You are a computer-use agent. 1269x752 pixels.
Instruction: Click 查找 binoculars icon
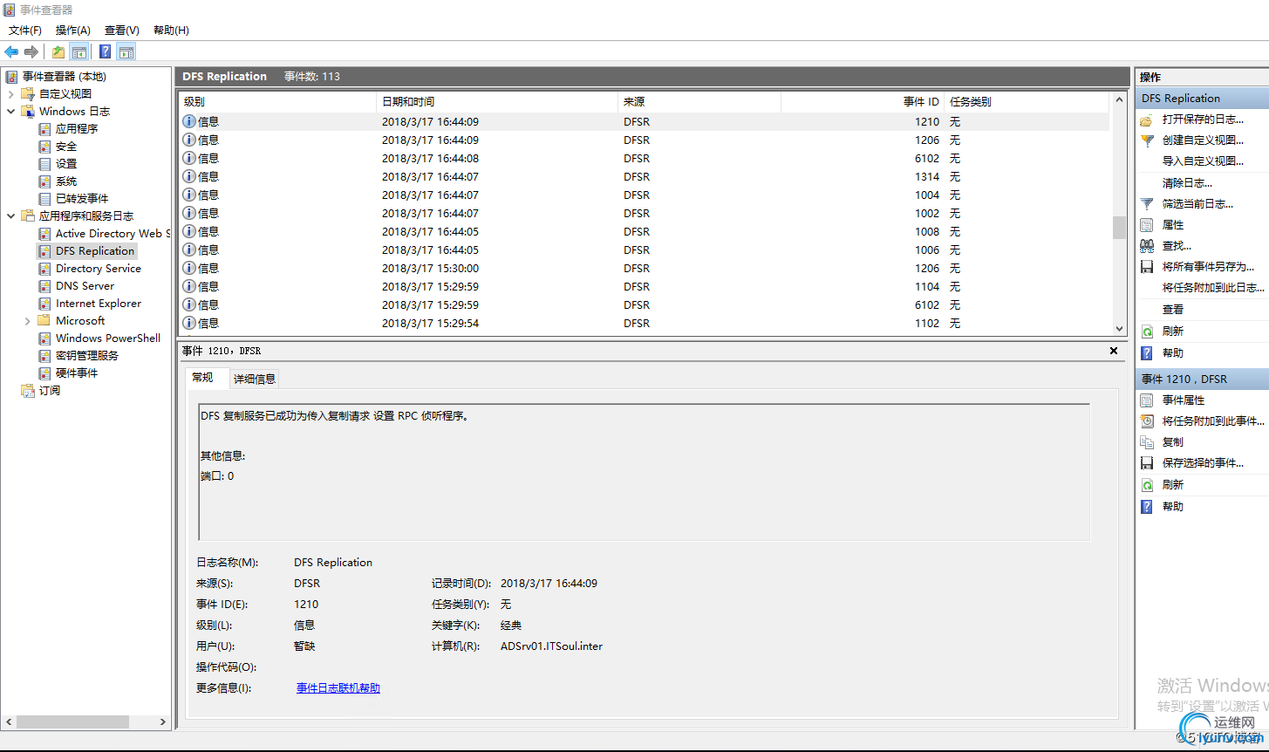(1147, 246)
